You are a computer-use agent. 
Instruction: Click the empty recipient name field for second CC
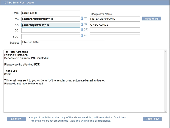[115, 31]
